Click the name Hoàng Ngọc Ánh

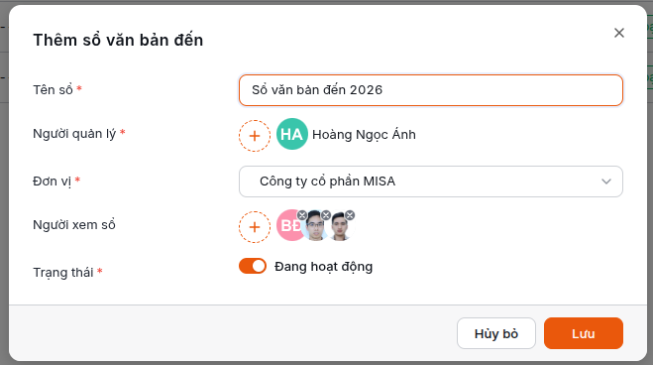coord(364,135)
